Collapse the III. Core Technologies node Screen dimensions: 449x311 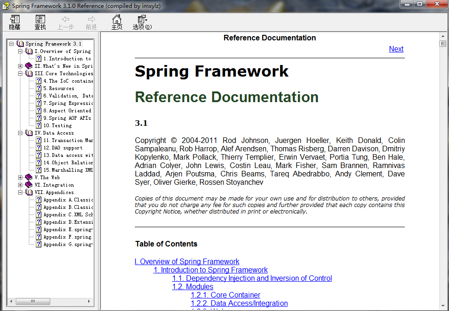(x=20, y=73)
